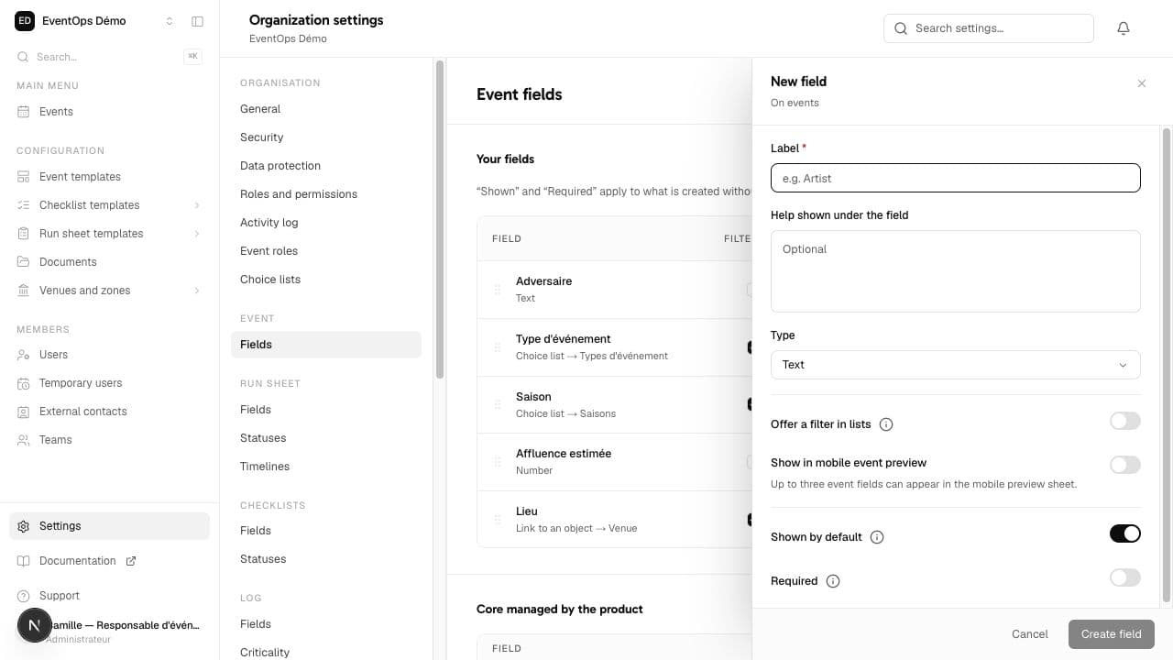Toggle the sidebar collapse icon
The height and width of the screenshot is (660, 1173).
(x=197, y=21)
